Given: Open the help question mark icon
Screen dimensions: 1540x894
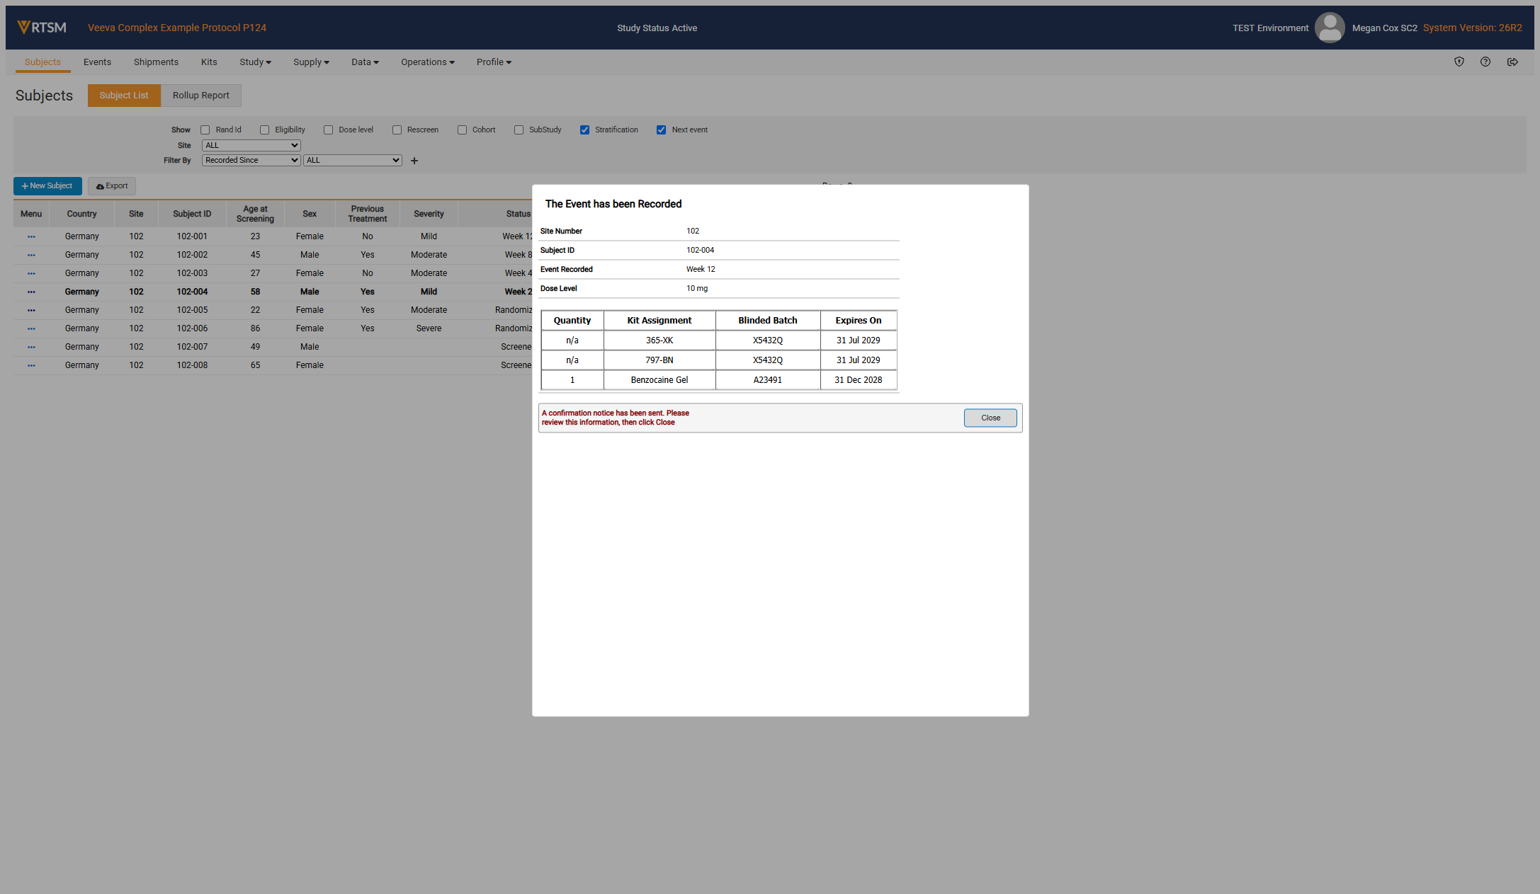Looking at the screenshot, I should (x=1485, y=62).
